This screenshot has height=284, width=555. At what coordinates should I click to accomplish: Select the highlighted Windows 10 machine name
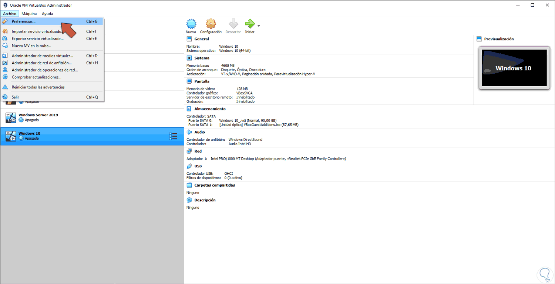(x=29, y=133)
